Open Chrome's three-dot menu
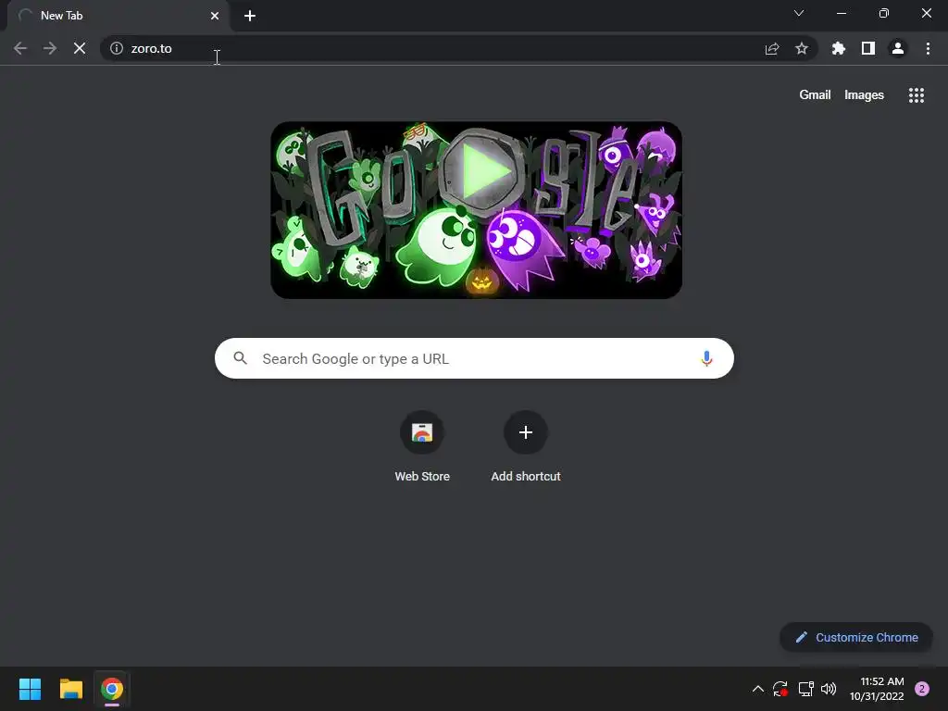The width and height of the screenshot is (948, 711). [928, 48]
